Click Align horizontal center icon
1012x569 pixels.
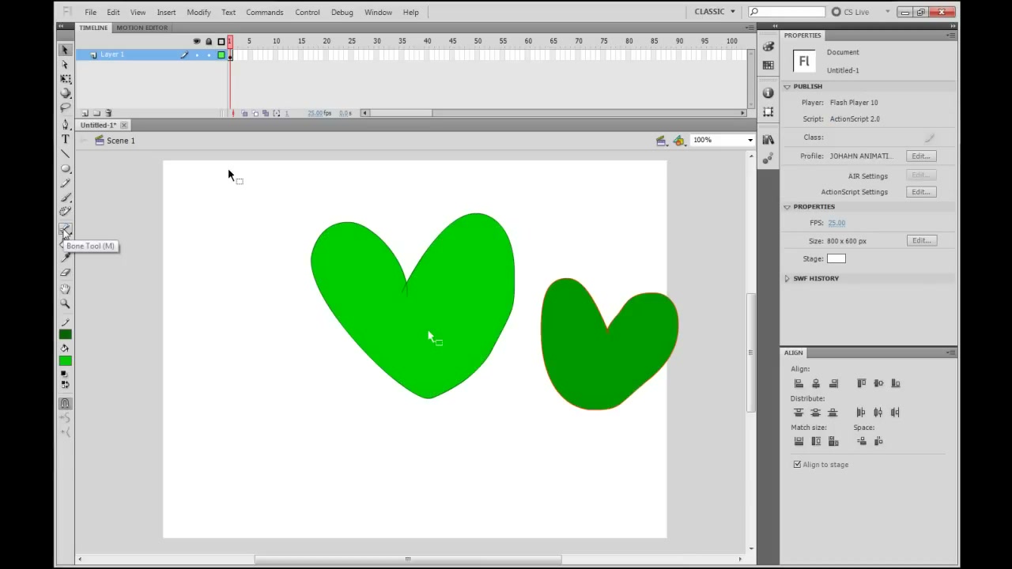(x=816, y=383)
